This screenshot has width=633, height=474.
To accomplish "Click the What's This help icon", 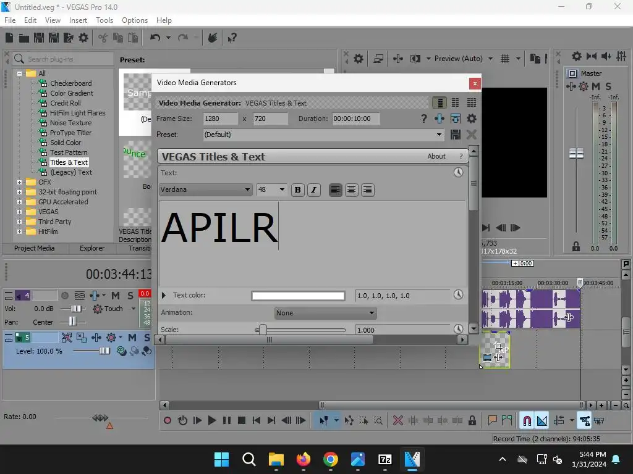I will pos(232,38).
